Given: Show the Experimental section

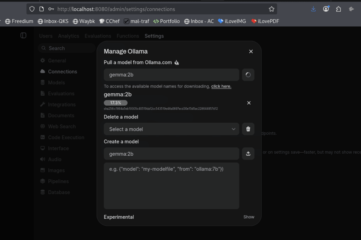Looking at the screenshot, I should (248, 217).
